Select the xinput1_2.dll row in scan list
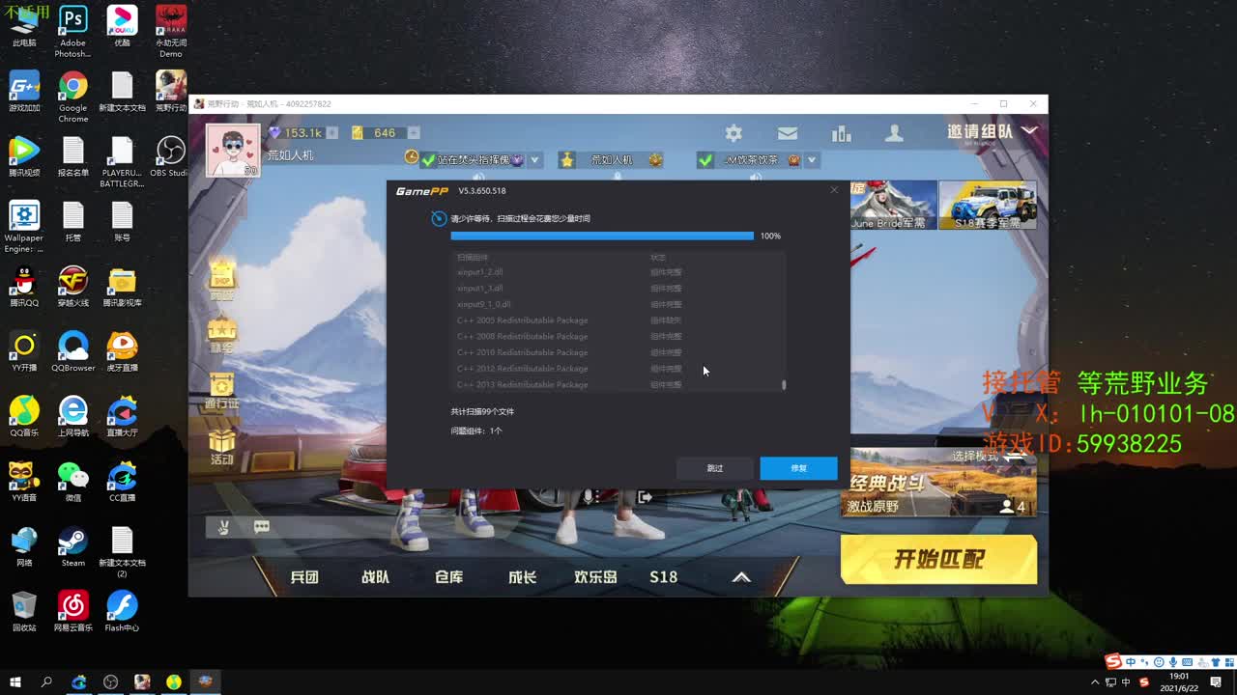The height and width of the screenshot is (695, 1237). pos(618,272)
